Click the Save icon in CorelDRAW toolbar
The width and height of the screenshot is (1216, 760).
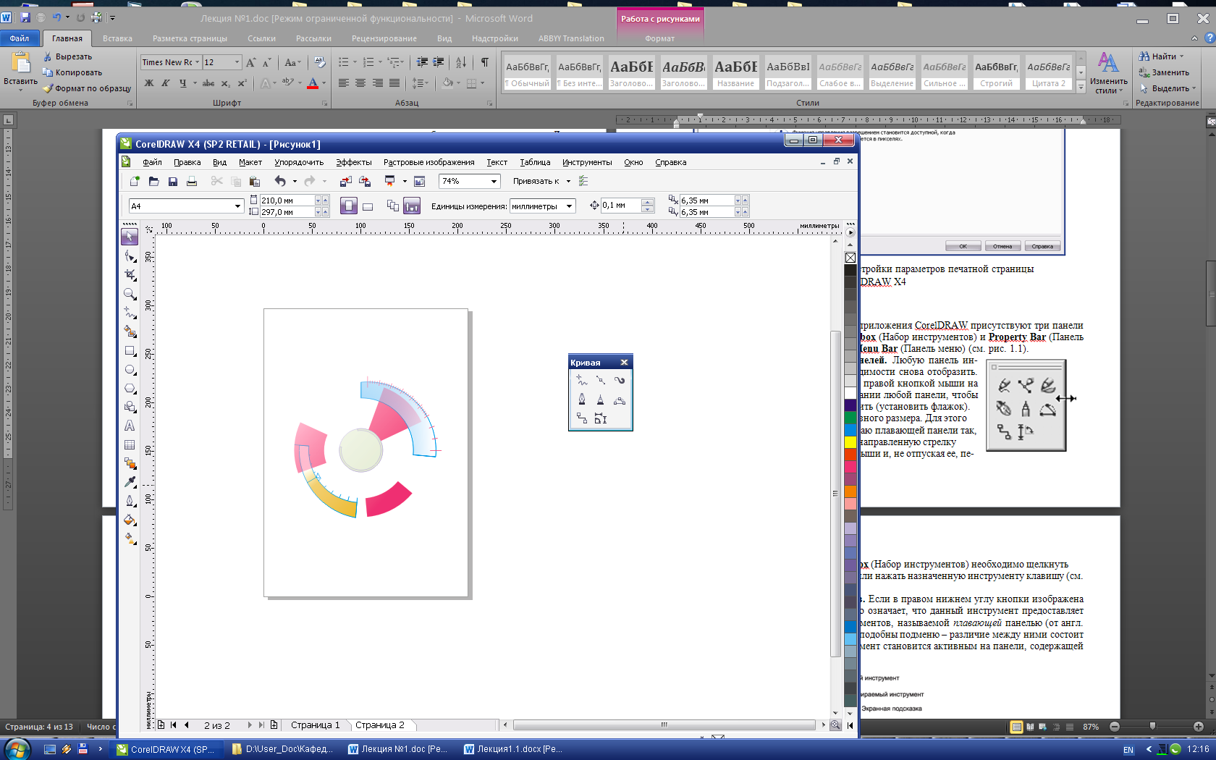click(172, 181)
